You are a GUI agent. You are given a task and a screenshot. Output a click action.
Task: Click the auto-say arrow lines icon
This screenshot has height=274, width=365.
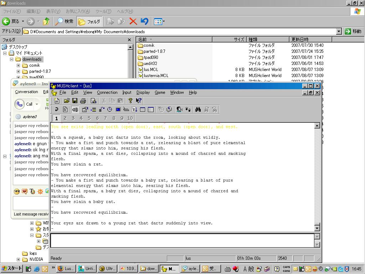(x=93, y=110)
